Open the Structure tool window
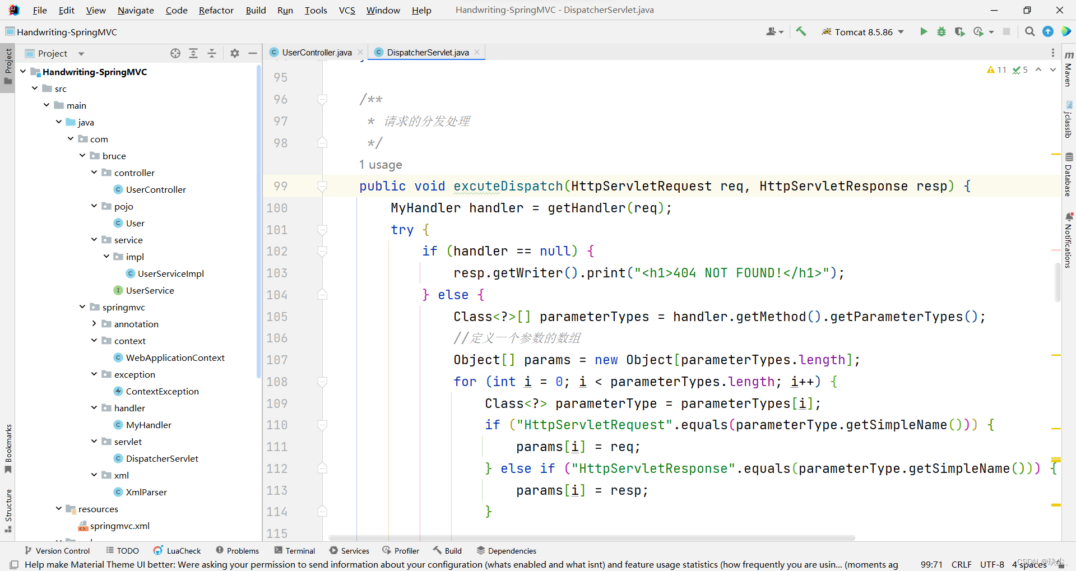Screen dimensions: 1076x571 [x=8, y=510]
